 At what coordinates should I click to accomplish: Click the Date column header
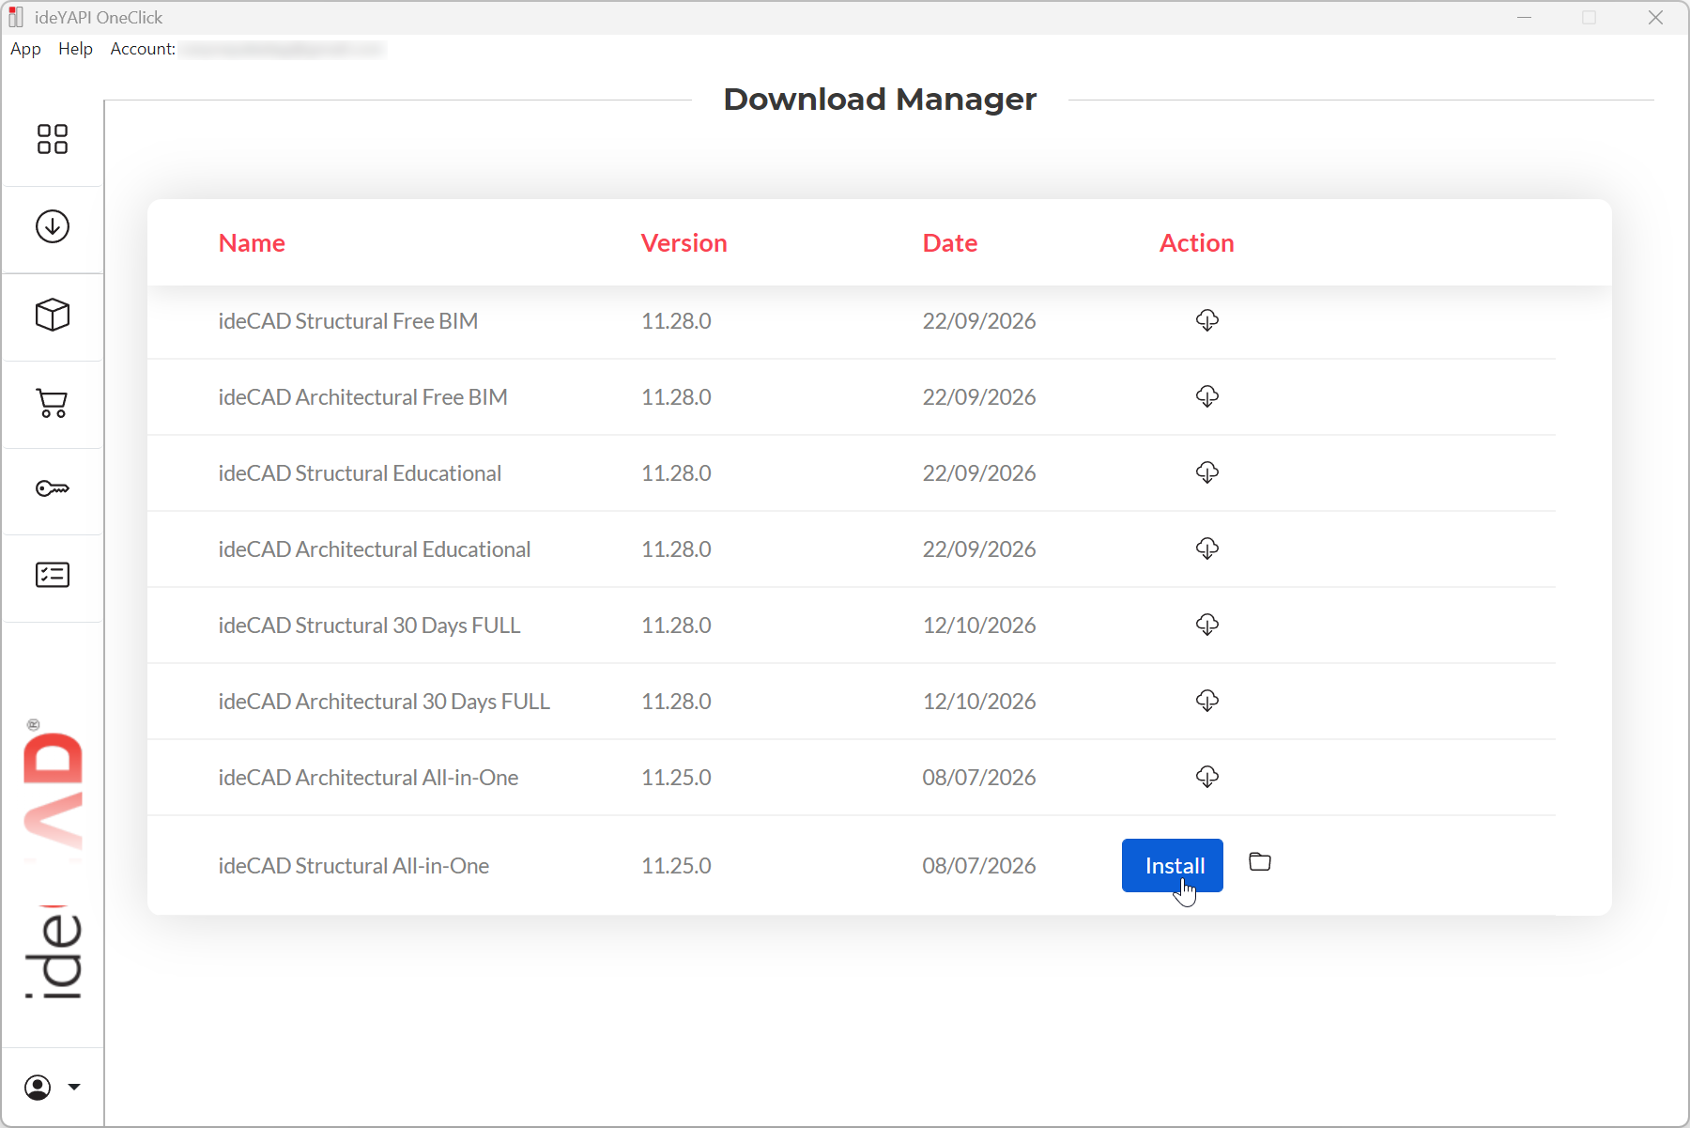coord(950,243)
